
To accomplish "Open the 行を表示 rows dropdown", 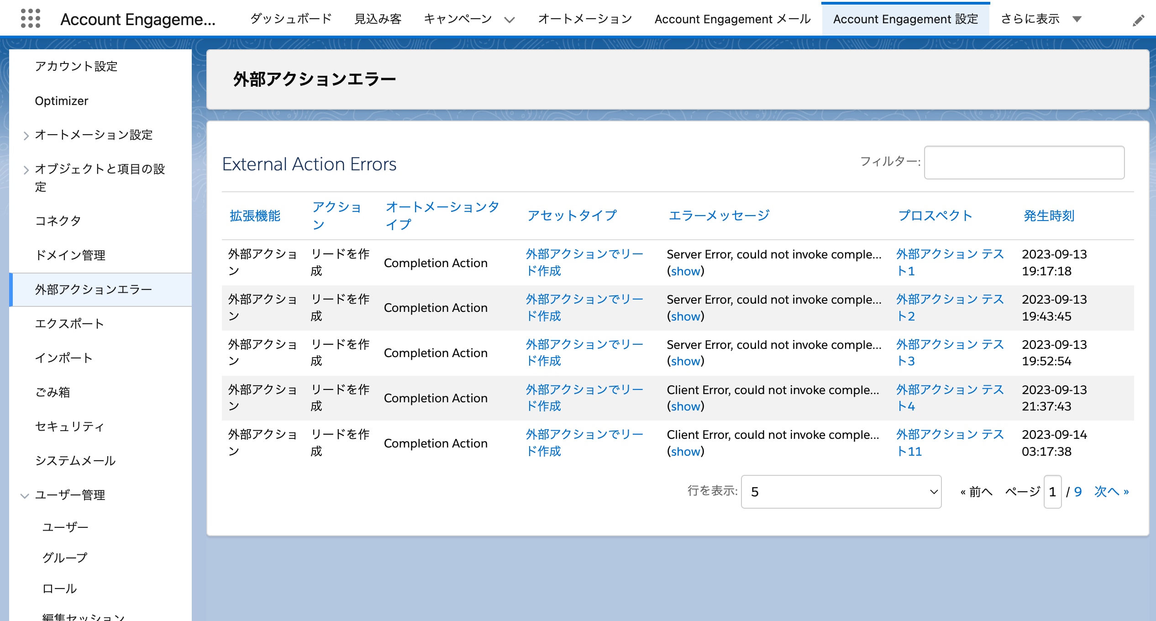I will 841,492.
